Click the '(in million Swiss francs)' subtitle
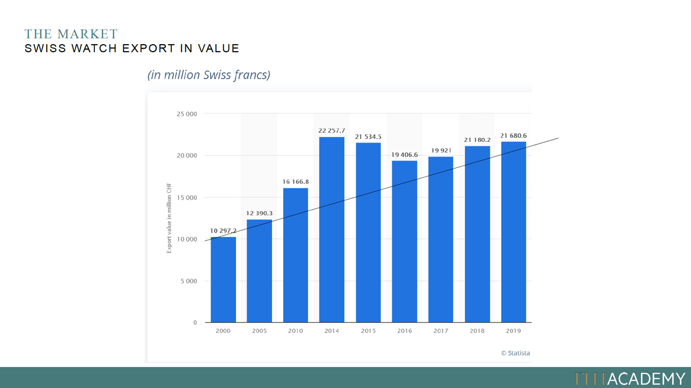The height and width of the screenshot is (388, 691). pyautogui.click(x=209, y=75)
